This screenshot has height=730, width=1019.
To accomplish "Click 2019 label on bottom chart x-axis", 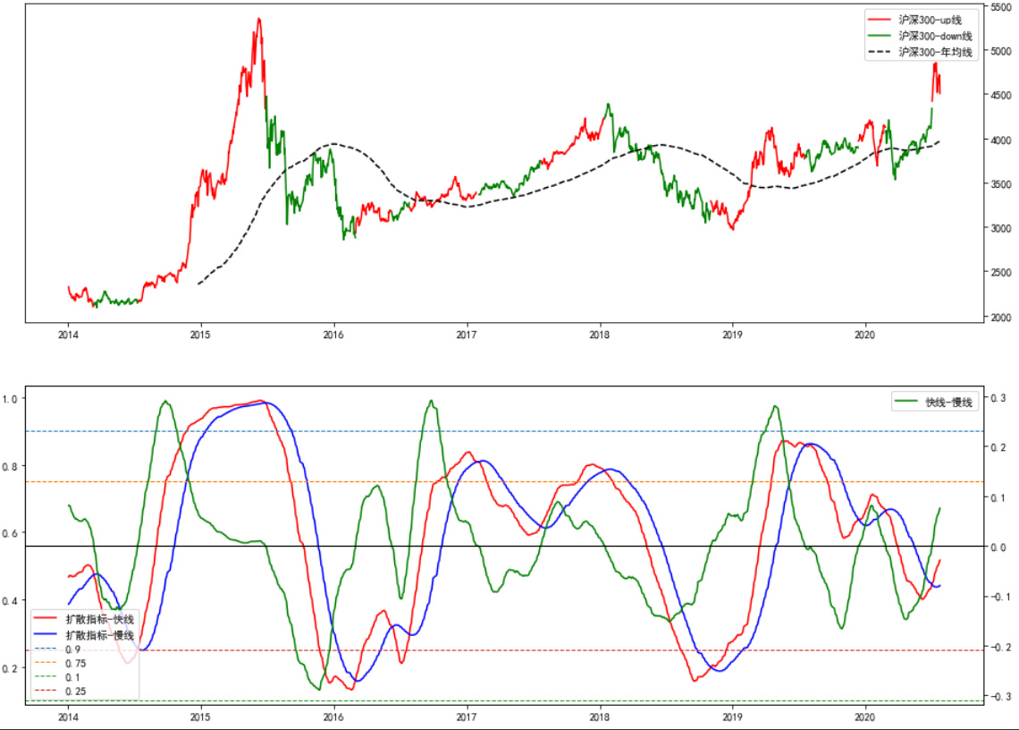I will pos(732,717).
